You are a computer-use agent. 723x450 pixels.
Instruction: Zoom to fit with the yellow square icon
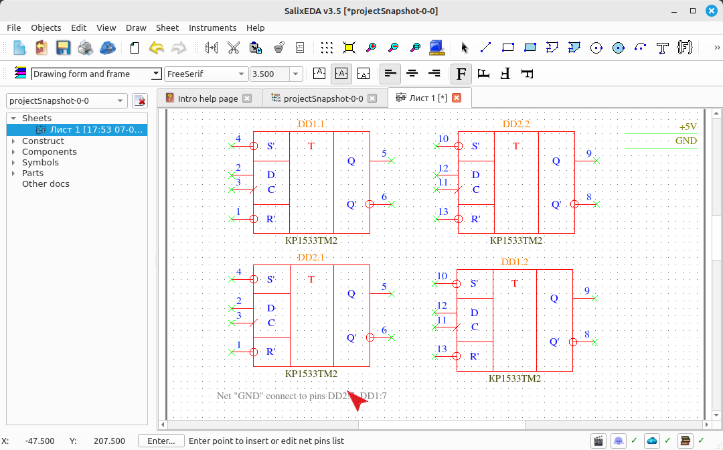349,48
